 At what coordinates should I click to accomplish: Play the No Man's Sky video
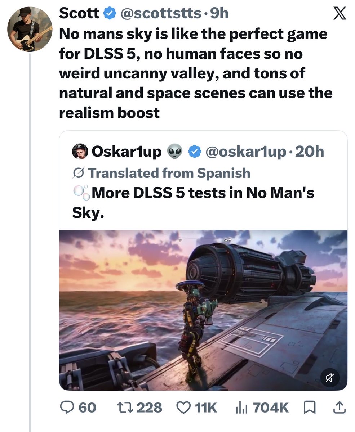[x=203, y=310]
